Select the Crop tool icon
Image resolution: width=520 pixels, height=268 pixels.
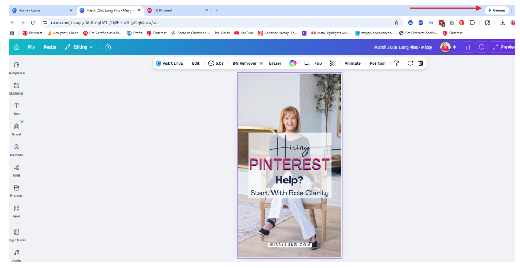pos(306,63)
